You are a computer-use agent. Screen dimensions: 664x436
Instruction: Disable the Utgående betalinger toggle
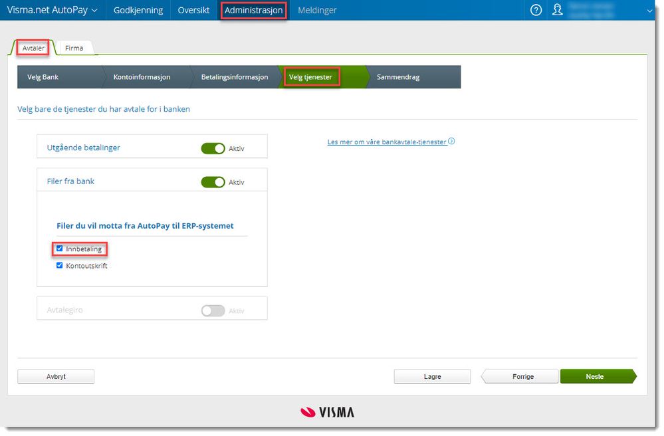click(213, 149)
